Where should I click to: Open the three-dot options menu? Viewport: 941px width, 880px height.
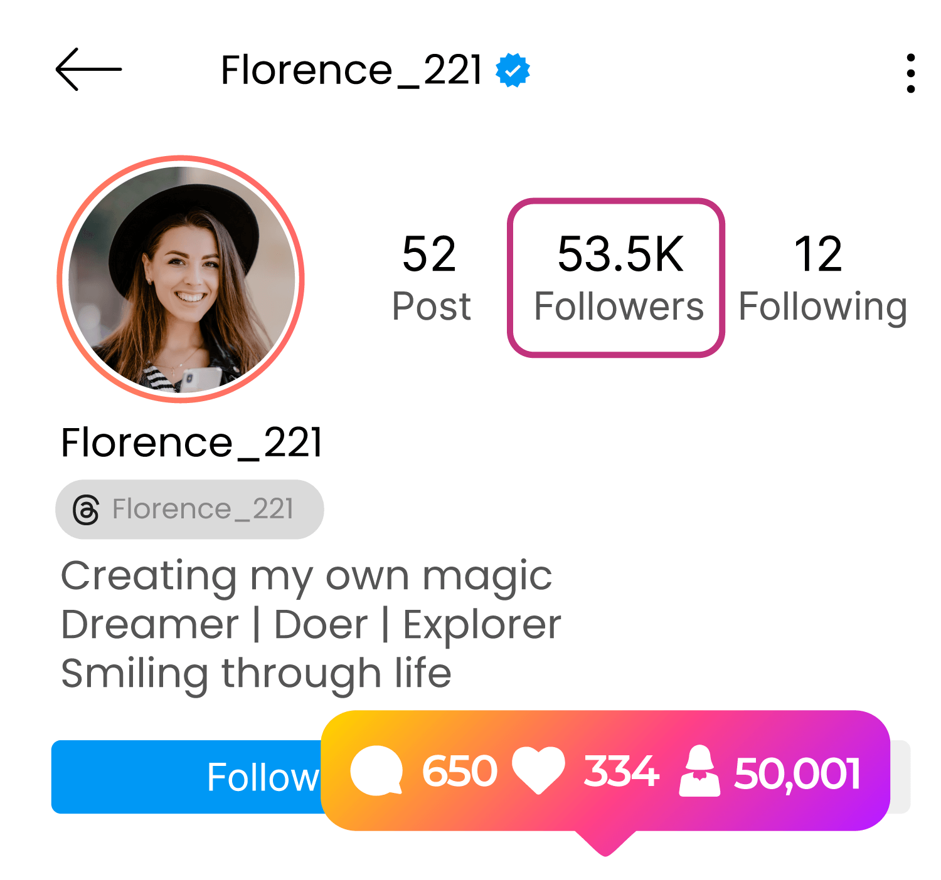(x=910, y=73)
